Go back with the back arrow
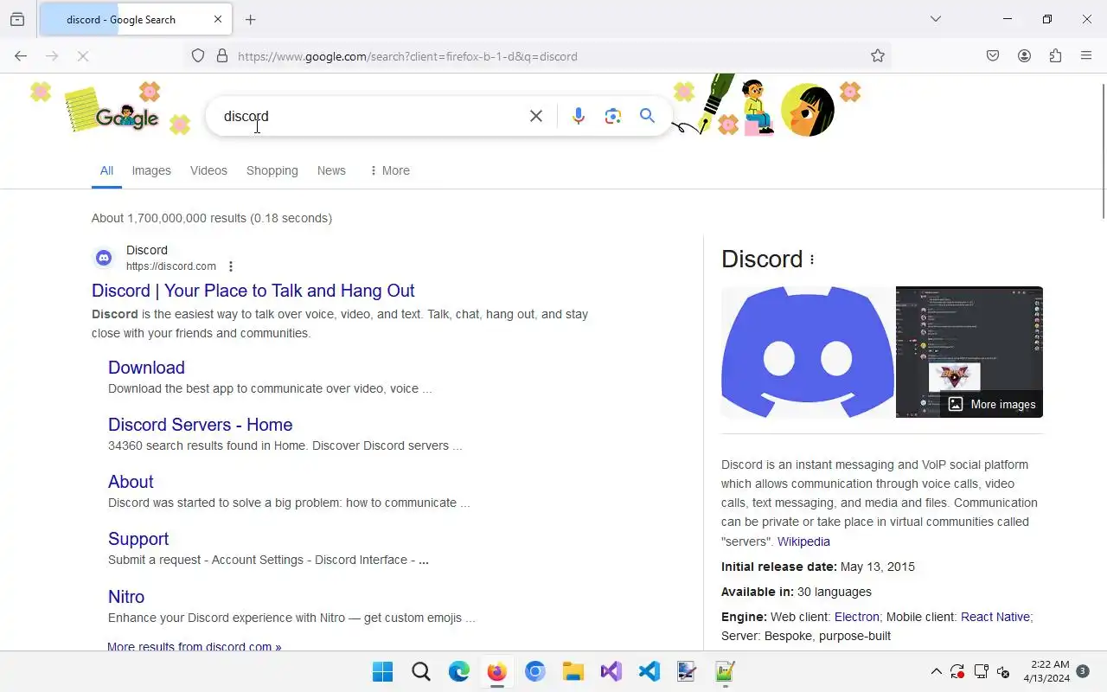The width and height of the screenshot is (1107, 692). (21, 56)
